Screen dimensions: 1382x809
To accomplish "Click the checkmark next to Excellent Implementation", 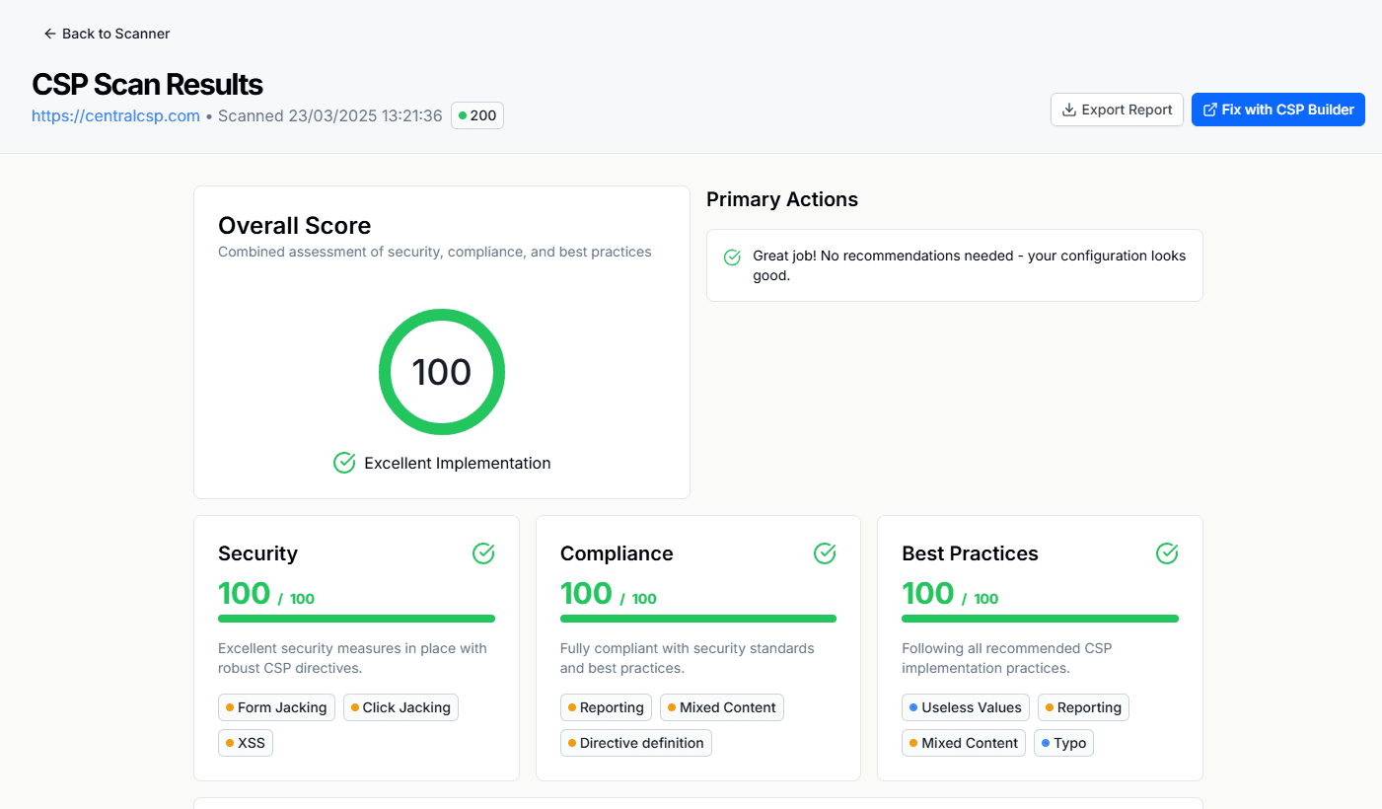I will tap(344, 463).
